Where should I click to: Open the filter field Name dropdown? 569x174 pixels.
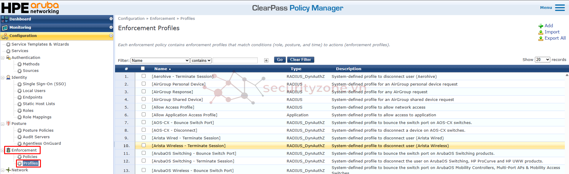point(160,60)
